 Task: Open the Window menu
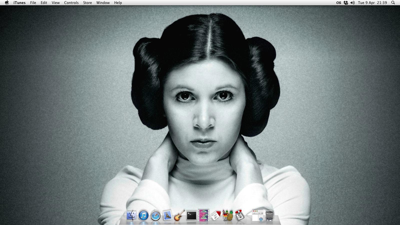103,3
